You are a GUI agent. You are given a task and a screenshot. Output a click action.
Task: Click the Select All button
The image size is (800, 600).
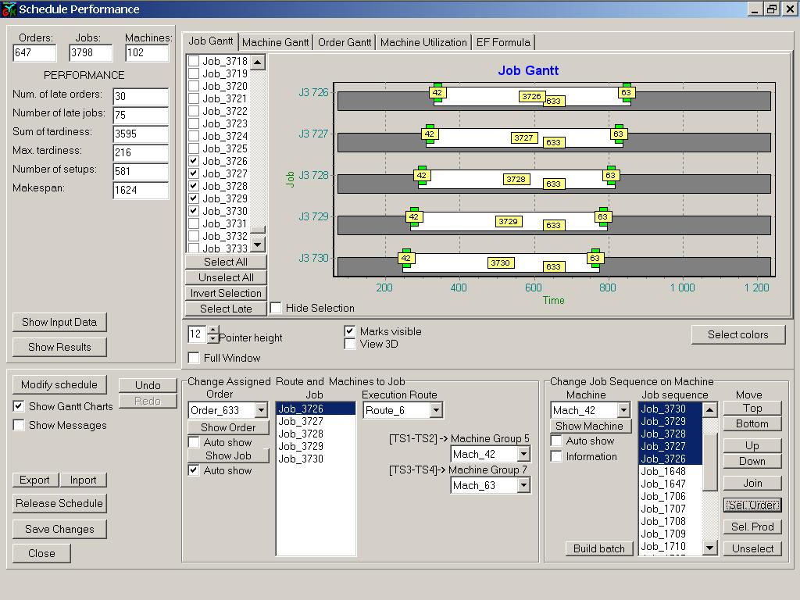click(x=226, y=262)
